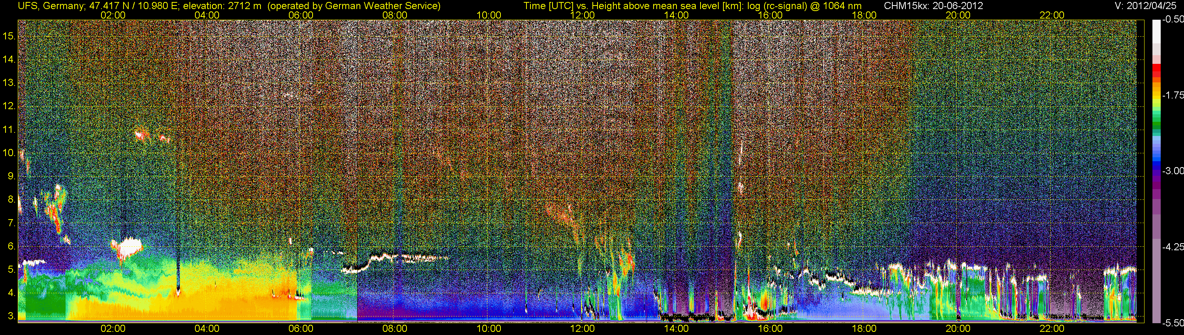Click the -3.00 colorbar scale value

pyautogui.click(x=1173, y=171)
